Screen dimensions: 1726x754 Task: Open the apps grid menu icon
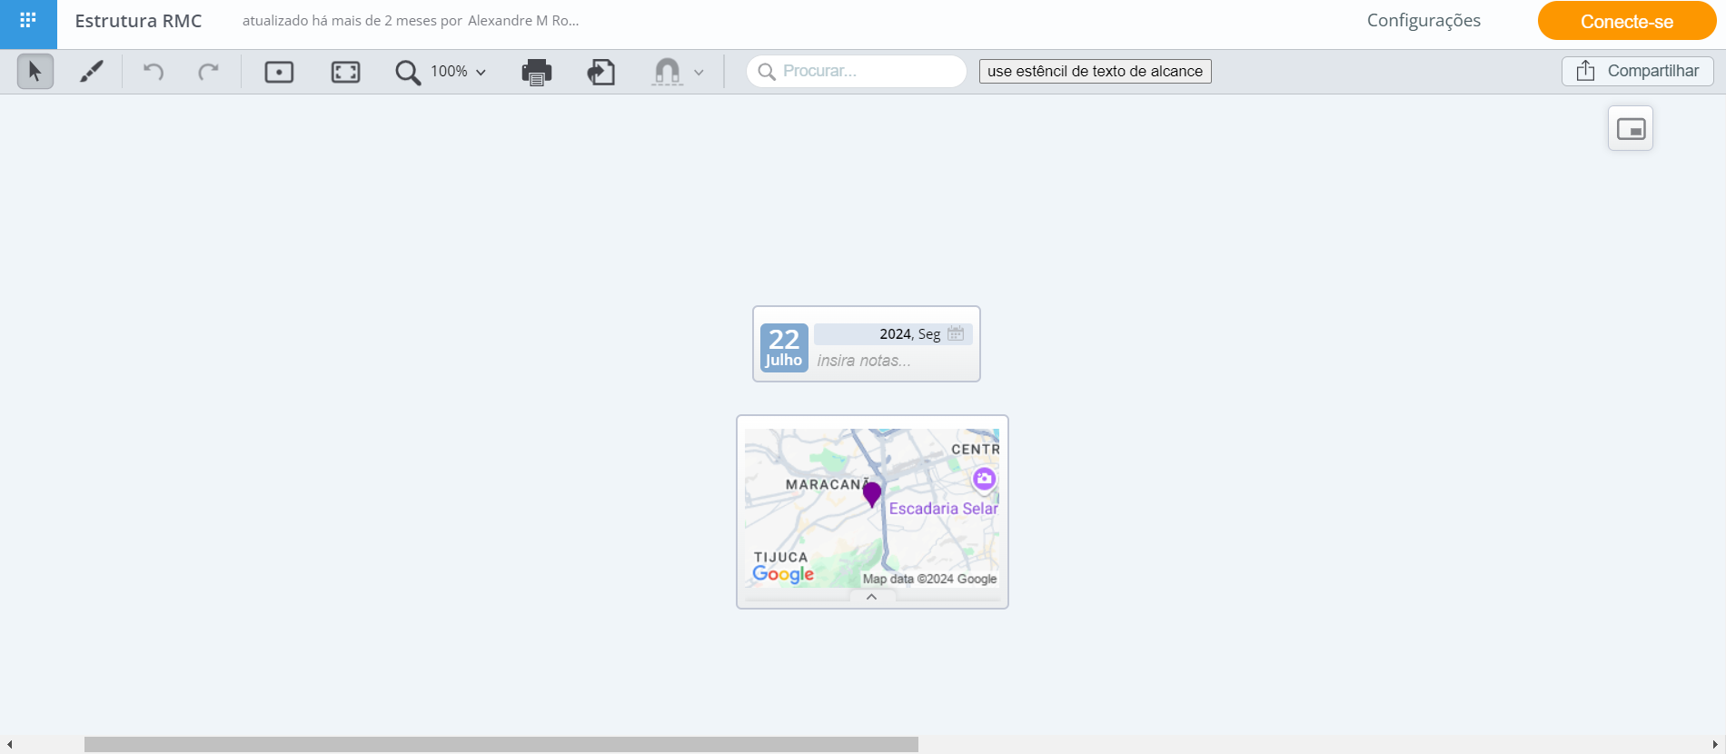(x=28, y=20)
